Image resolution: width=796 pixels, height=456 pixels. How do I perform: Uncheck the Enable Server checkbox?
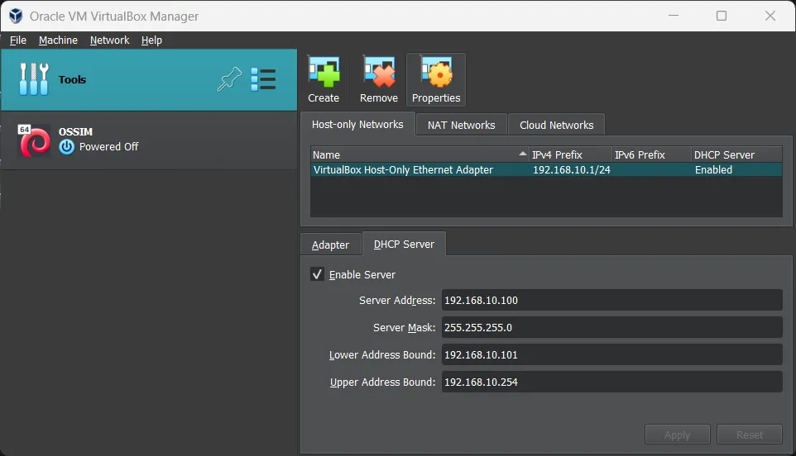pos(317,274)
